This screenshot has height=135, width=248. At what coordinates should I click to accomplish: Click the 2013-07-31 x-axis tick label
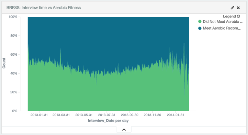coord(107,115)
